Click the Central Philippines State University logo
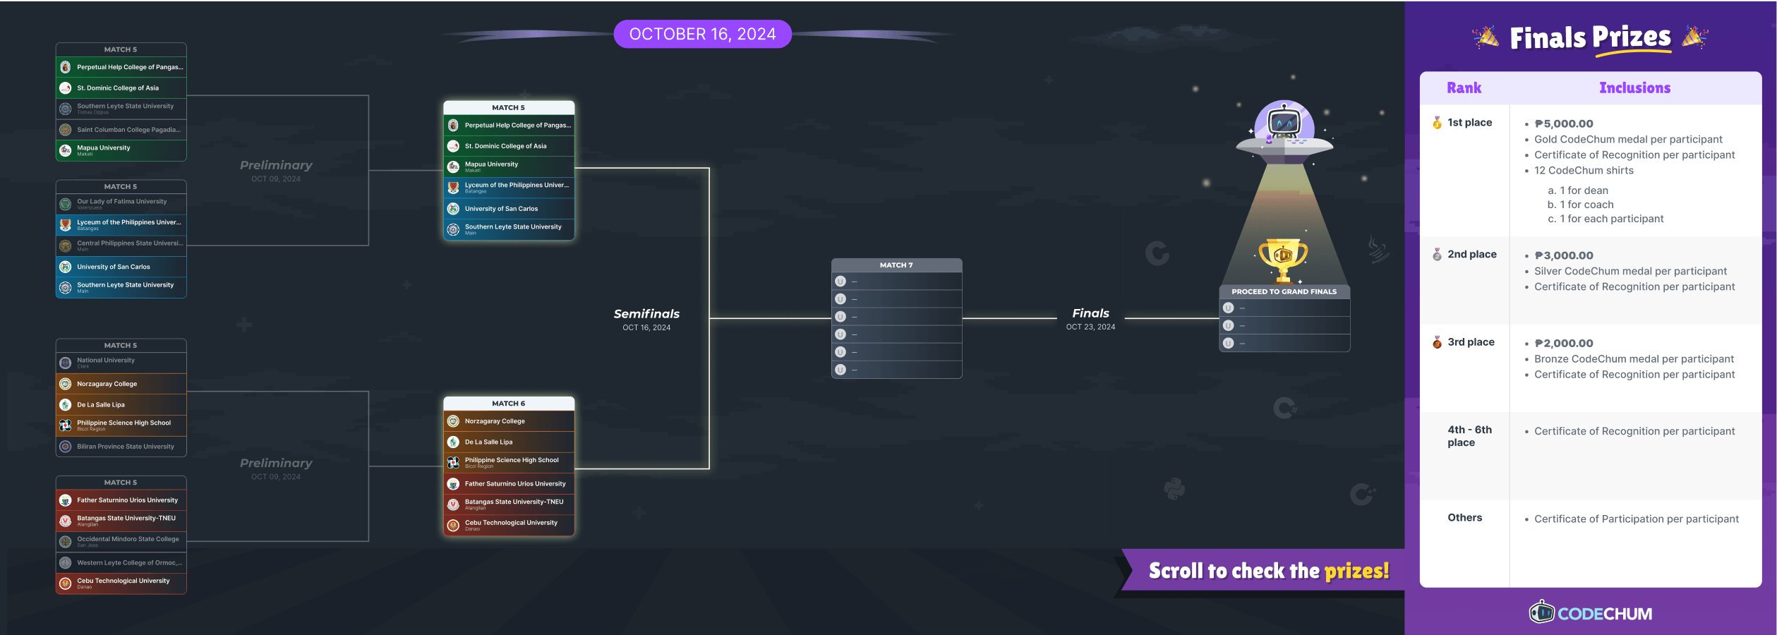 (65, 246)
